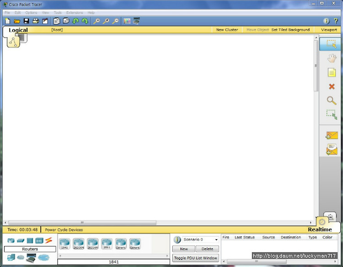The image size is (343, 267).
Task: Click the network information (i) icon
Action: click(327, 21)
